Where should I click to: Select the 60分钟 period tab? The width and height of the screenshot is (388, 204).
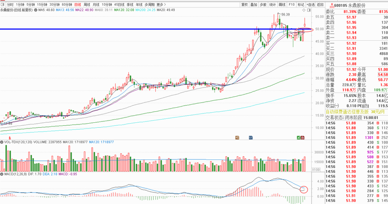point(67,5)
